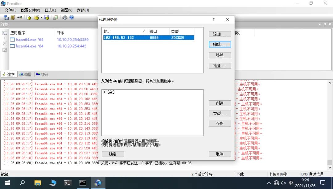Create new profile via toolbar icon

coord(29,17)
